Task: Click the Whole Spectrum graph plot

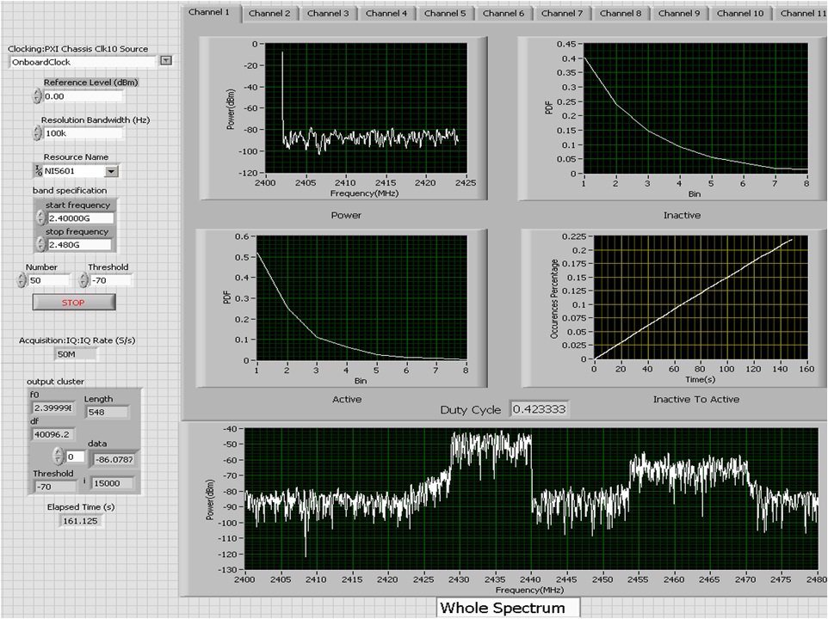Action: point(531,499)
